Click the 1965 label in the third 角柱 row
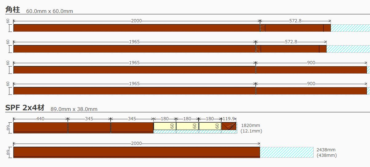 pos(134,63)
